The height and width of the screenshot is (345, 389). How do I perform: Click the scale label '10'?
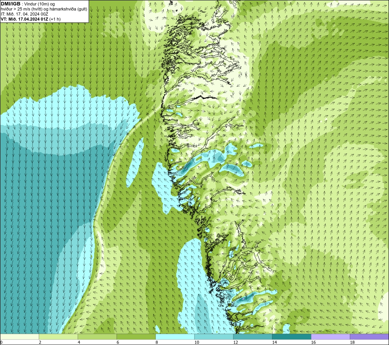(x=196, y=342)
